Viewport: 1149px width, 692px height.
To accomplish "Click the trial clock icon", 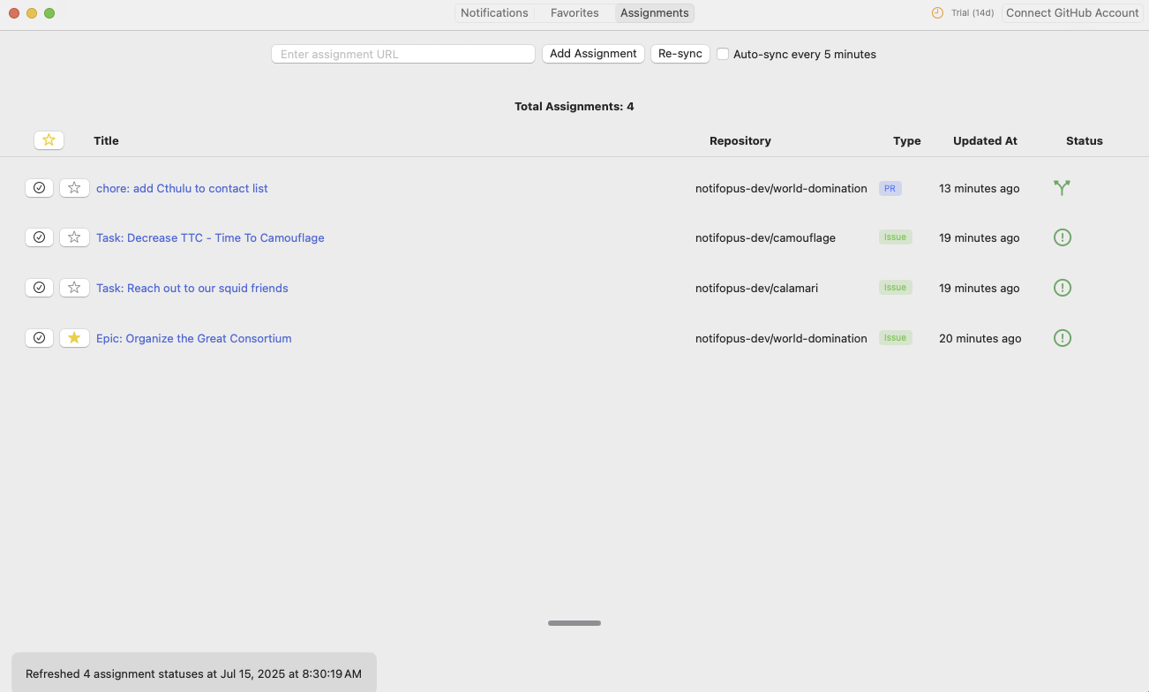I will pos(937,13).
